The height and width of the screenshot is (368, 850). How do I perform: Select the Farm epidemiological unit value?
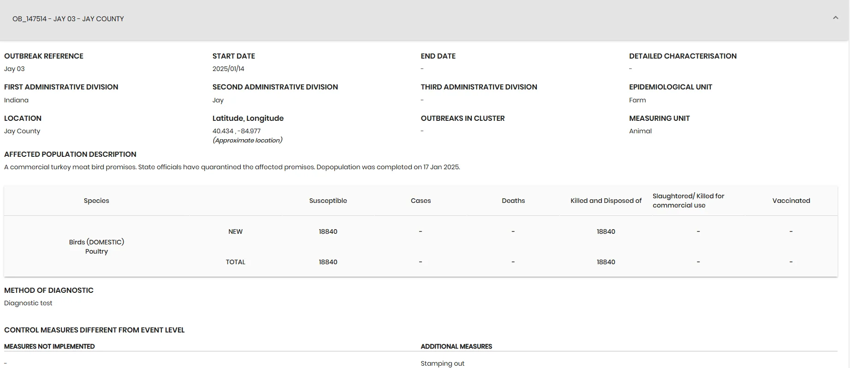pos(637,100)
